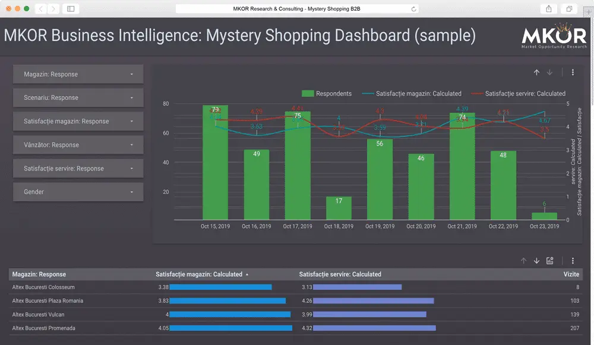Viewport: 594px width, 345px height.
Task: Sort by Satisfacție servire: Calculated column header
Action: [x=340, y=274]
